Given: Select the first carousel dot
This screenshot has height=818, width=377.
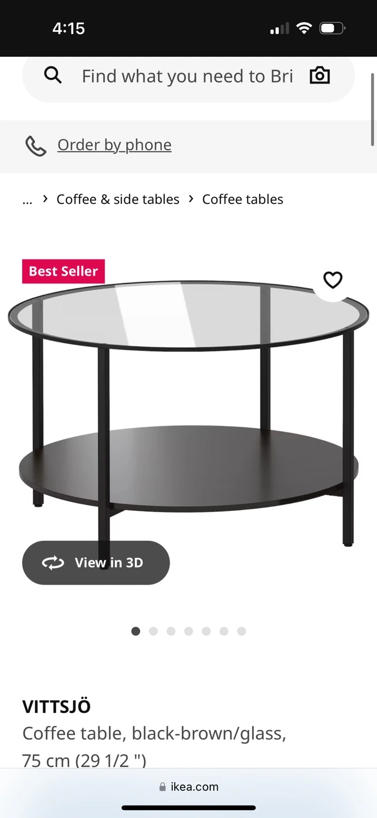Looking at the screenshot, I should tap(135, 631).
